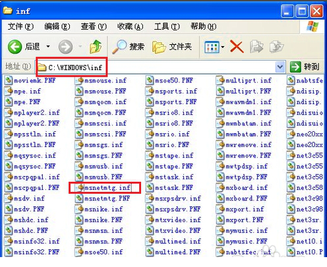Screen dimensions: 327x267
Task: Select the mxboard.inf file icon
Action: (x=220, y=188)
